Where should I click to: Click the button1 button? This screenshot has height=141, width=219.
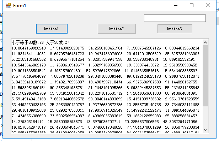point(52,29)
